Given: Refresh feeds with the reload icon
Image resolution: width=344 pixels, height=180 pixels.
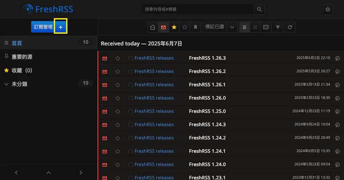Looking at the screenshot, I should (x=290, y=27).
